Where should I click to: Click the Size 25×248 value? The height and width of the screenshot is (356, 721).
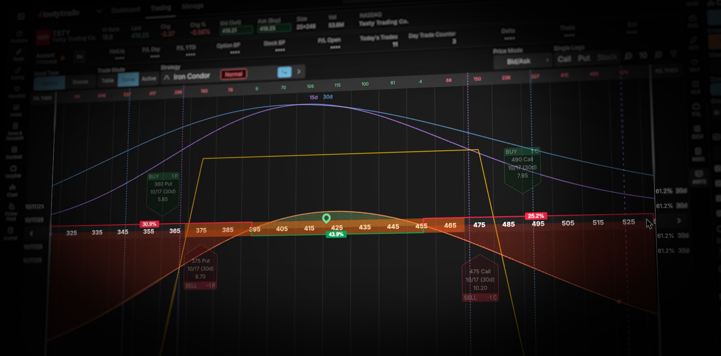306,27
